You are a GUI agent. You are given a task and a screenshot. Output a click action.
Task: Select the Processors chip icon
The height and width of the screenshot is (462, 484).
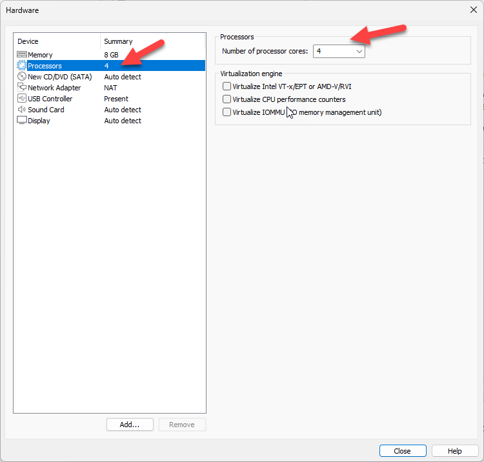click(21, 66)
